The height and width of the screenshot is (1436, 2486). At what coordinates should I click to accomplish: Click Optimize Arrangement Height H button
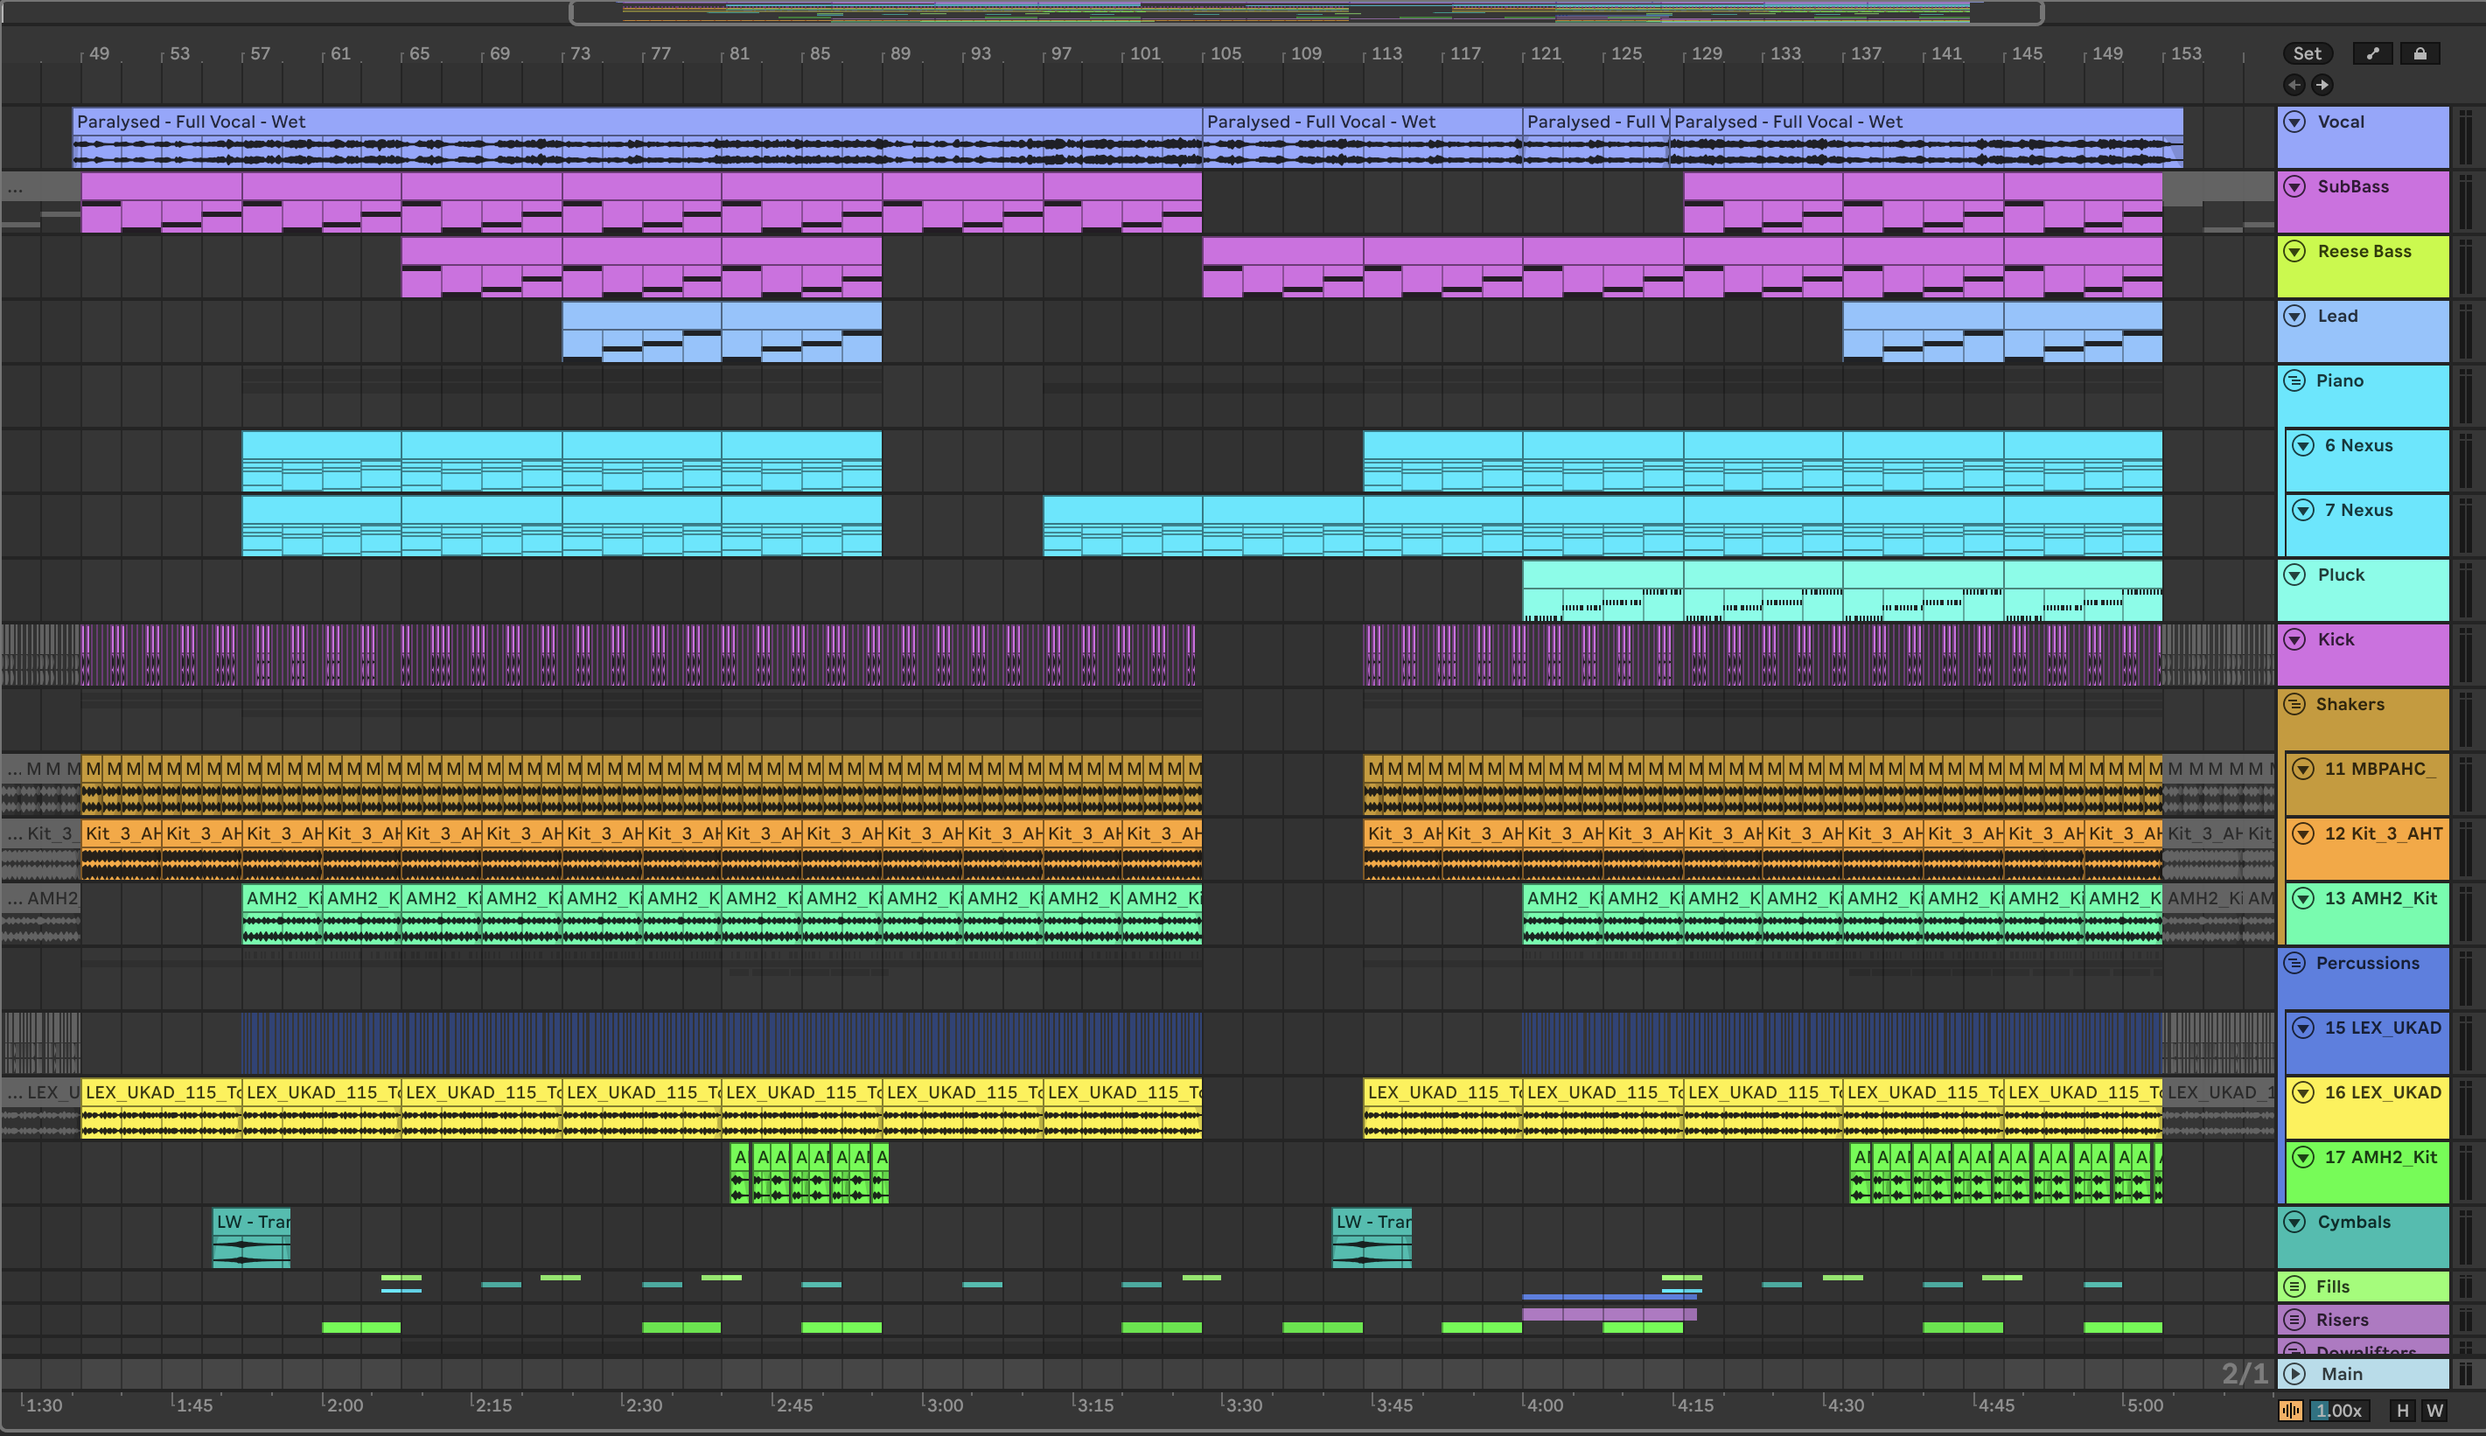2403,1411
